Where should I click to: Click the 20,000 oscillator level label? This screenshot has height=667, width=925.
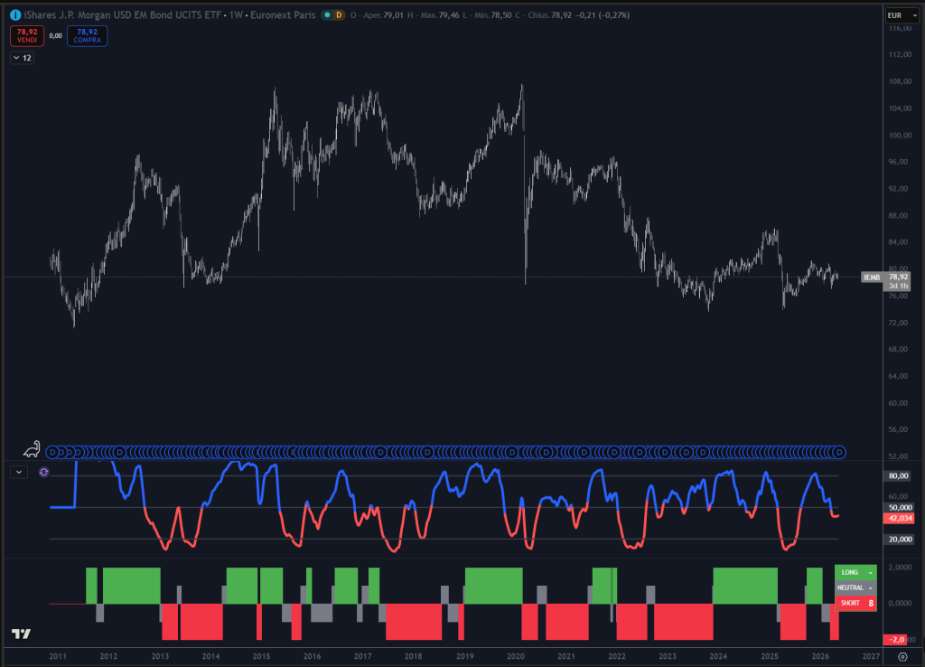pyautogui.click(x=899, y=540)
